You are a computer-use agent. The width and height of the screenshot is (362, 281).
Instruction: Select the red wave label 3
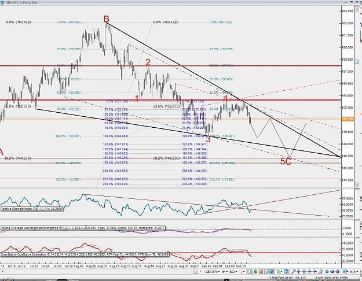coord(208,139)
